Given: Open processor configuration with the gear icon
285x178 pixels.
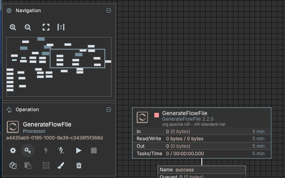Looking at the screenshot, I should pyautogui.click(x=13, y=150).
